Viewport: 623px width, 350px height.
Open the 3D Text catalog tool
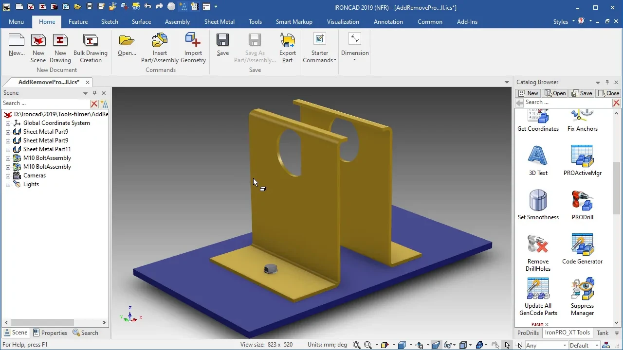pyautogui.click(x=538, y=160)
